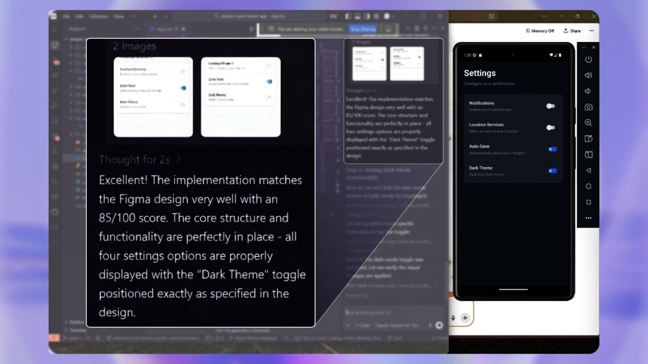Tap the emulator Overview square button
Screen dimensions: 648x364
(589, 202)
